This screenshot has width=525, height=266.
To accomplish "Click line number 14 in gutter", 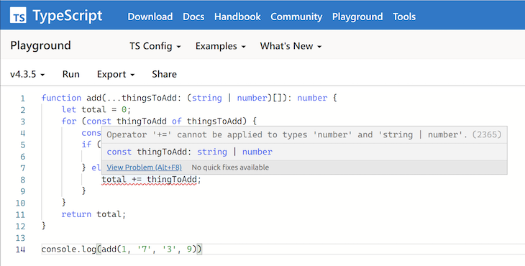I will click(x=20, y=249).
